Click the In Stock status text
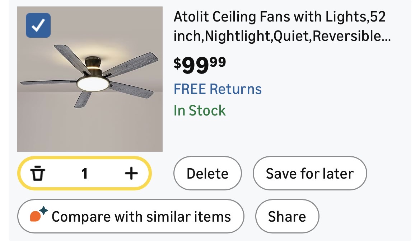Viewport: 420px width, 241px height. [x=200, y=110]
